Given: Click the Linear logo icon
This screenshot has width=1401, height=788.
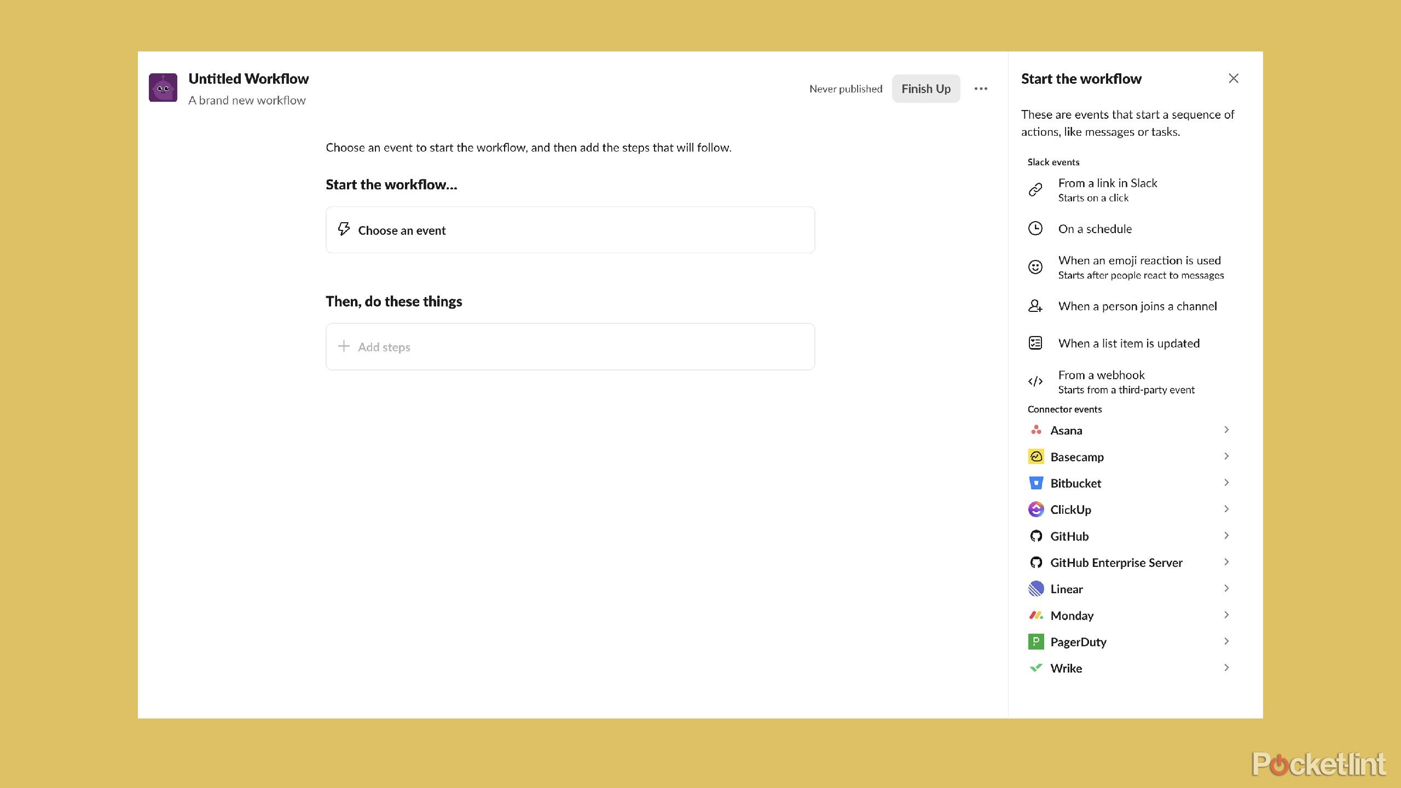Looking at the screenshot, I should pyautogui.click(x=1036, y=589).
